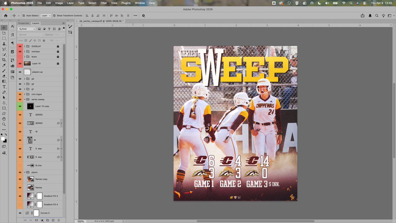This screenshot has height=223, width=396.
Task: Select the Eyedropper tool
Action: [4, 65]
